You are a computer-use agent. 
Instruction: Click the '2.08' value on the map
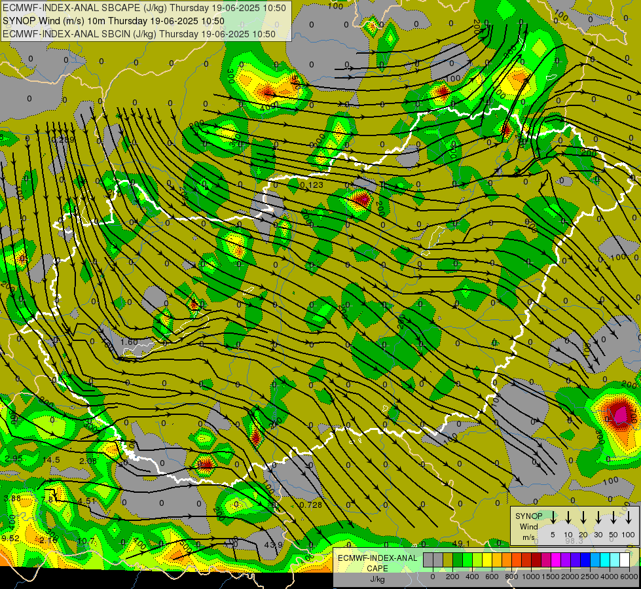point(88,461)
